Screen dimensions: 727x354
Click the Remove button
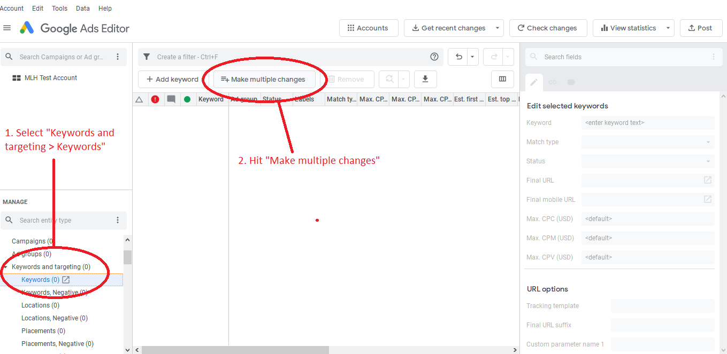click(347, 80)
